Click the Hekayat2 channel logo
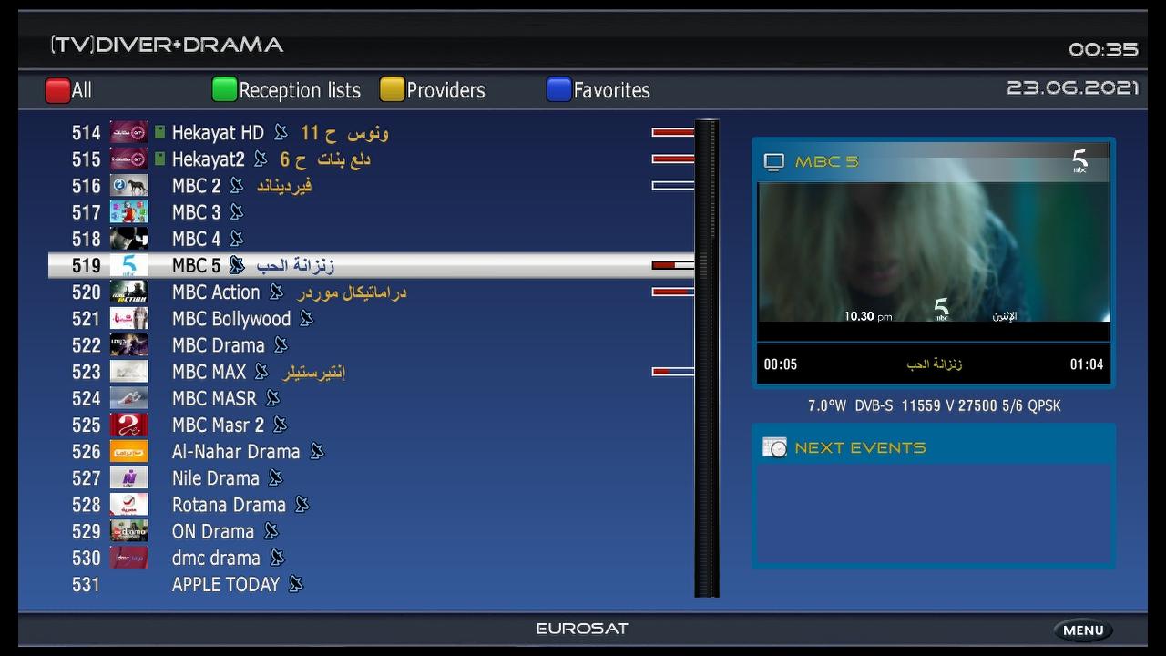 (x=128, y=159)
